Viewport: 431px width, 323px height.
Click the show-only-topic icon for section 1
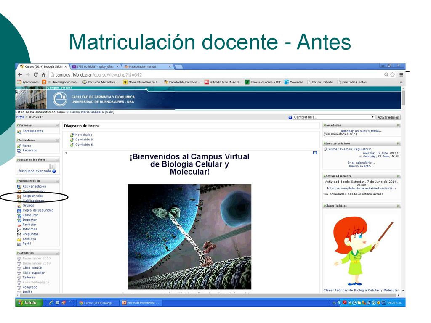point(315,153)
